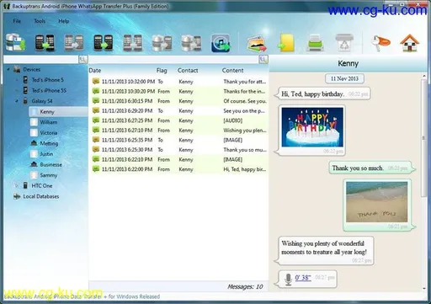
Task: Click the 11 Nov 2013 date label
Action: (344, 78)
